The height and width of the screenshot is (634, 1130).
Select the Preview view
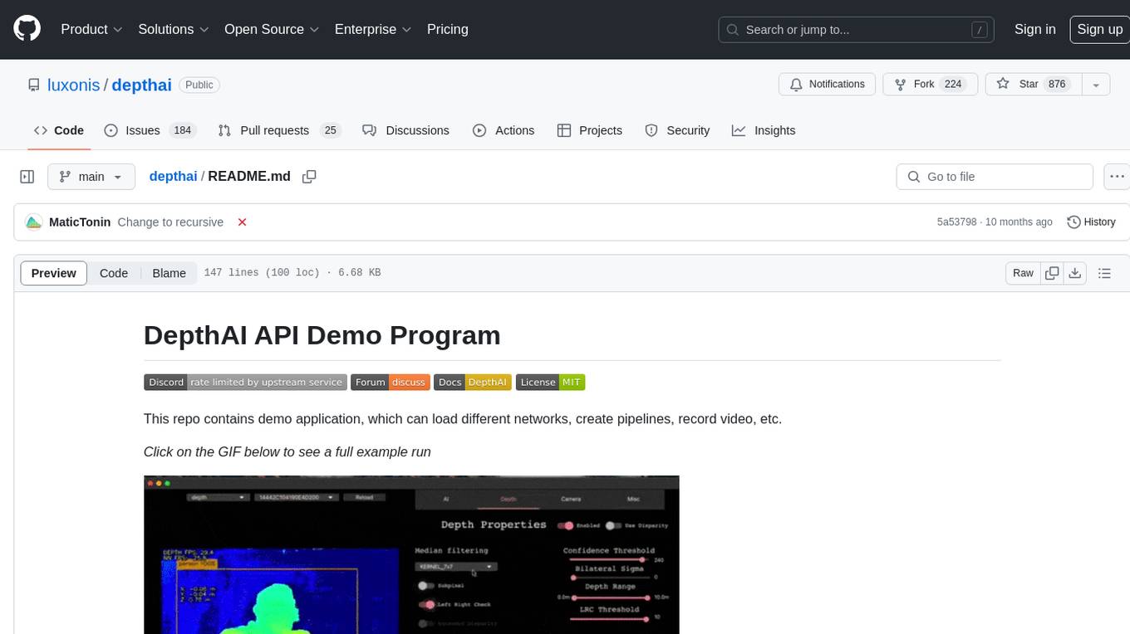click(x=54, y=273)
